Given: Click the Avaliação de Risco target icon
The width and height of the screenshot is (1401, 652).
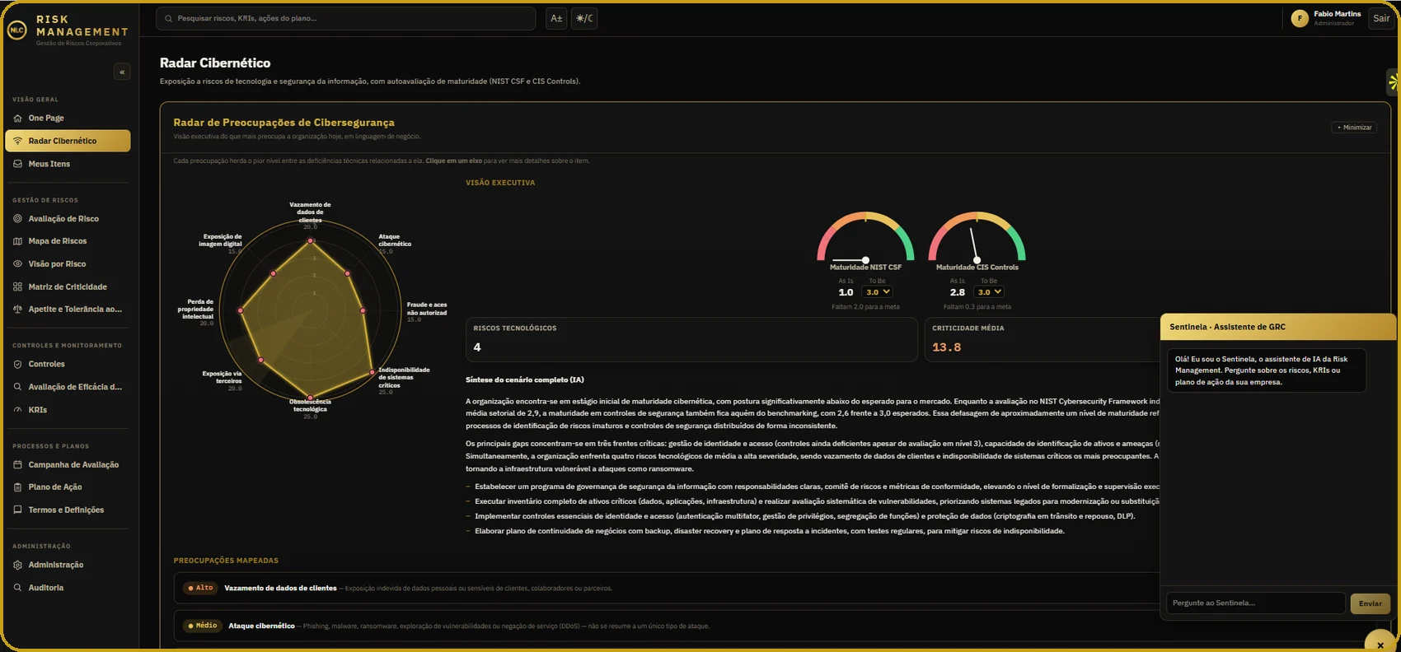Looking at the screenshot, I should point(18,219).
